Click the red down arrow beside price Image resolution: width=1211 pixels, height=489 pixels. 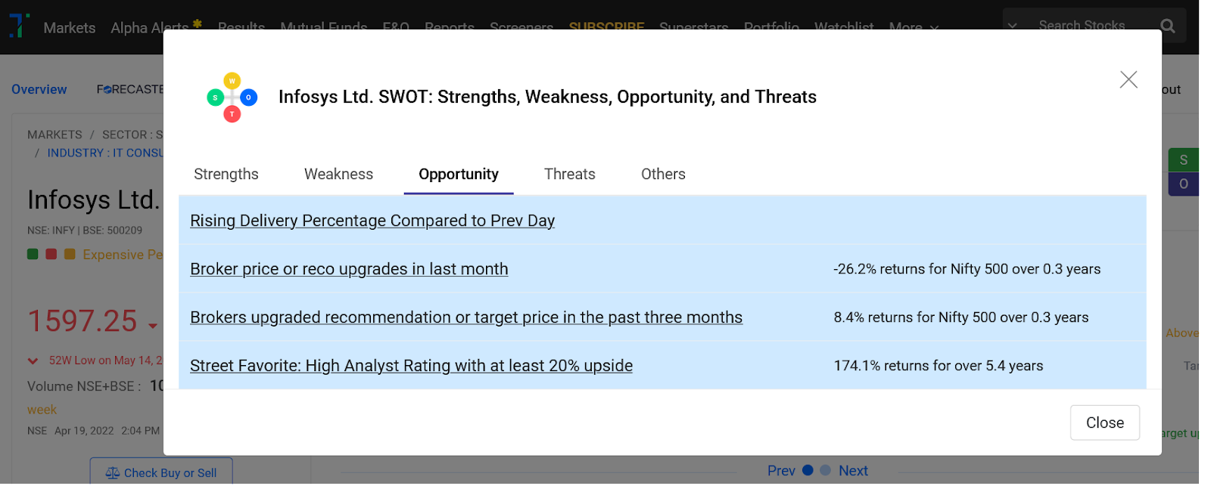tap(153, 327)
